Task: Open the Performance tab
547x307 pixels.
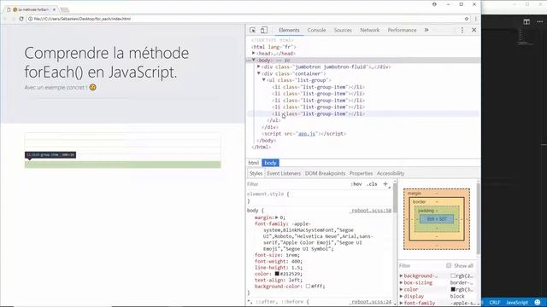Action: (402, 31)
